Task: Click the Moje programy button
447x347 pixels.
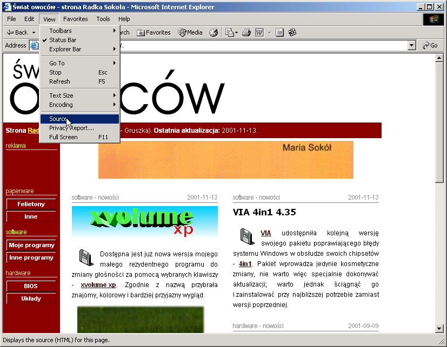Action: [31, 245]
